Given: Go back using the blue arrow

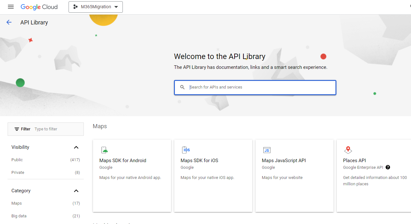Looking at the screenshot, I should coord(9,22).
